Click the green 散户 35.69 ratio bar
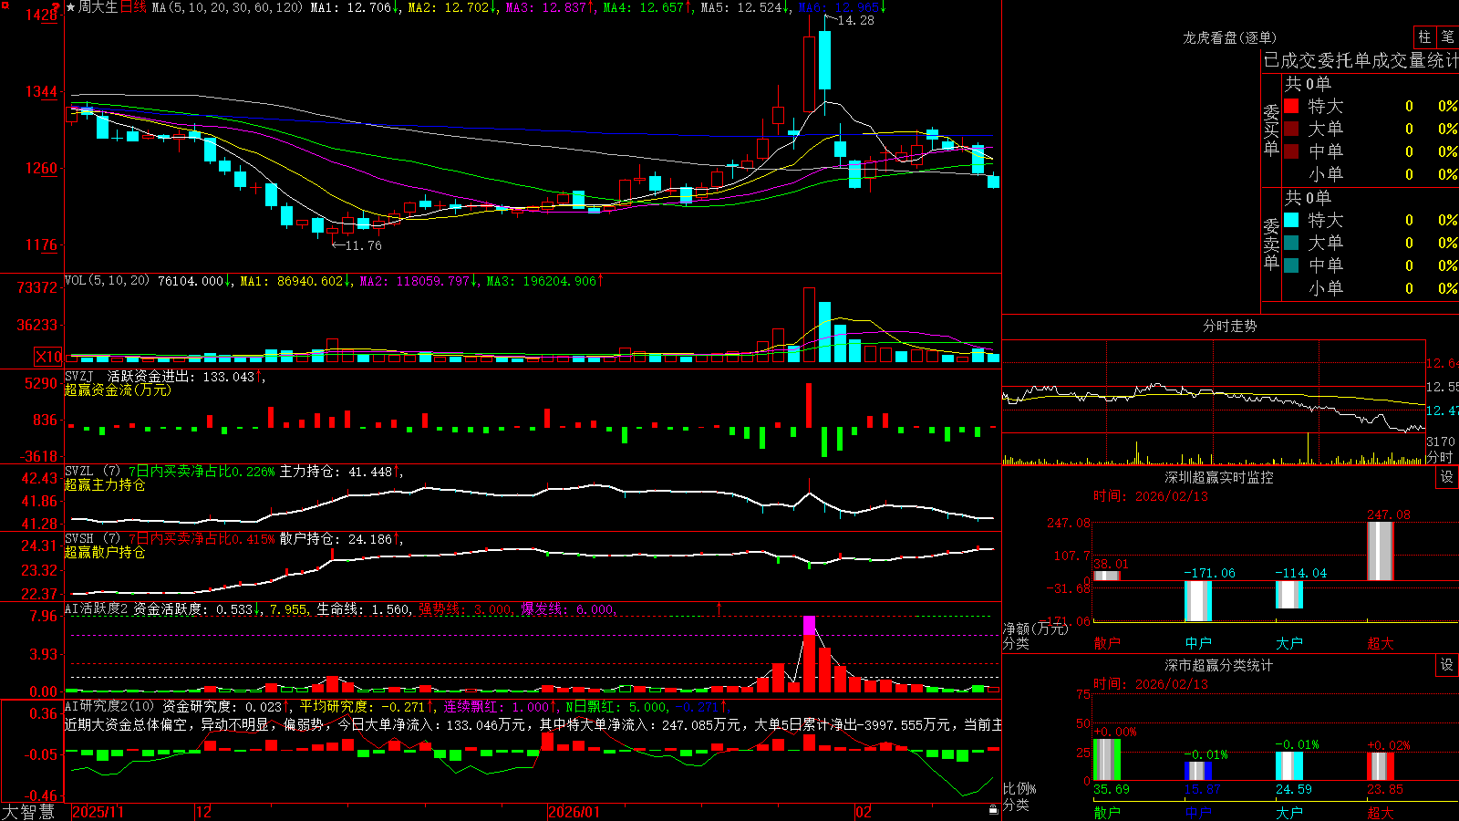The height and width of the screenshot is (821, 1459). click(x=1107, y=760)
